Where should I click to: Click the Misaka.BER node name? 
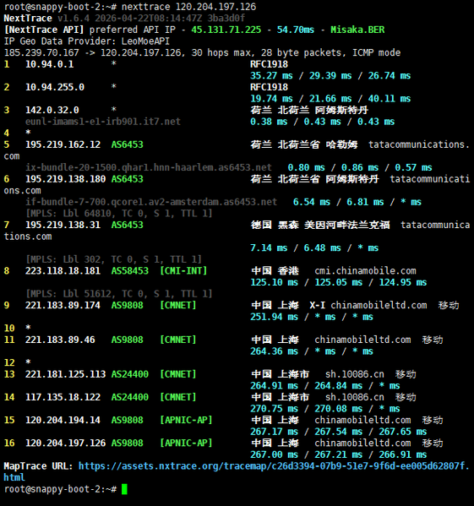pyautogui.click(x=357, y=30)
